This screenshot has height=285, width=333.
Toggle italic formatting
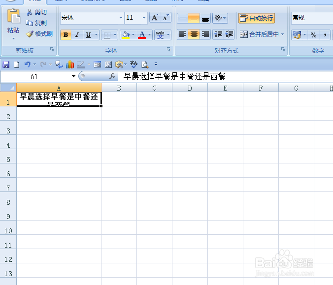[x=77, y=34]
